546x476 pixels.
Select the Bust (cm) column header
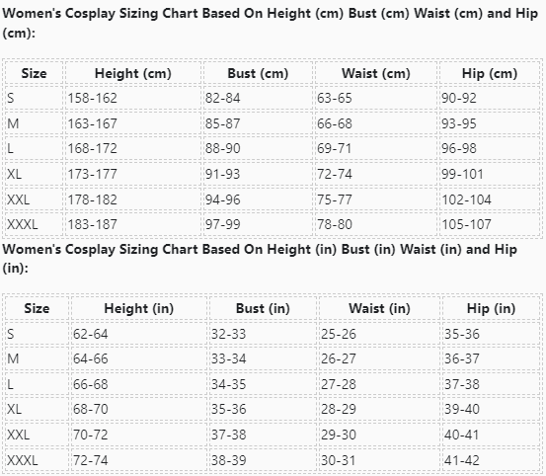258,73
